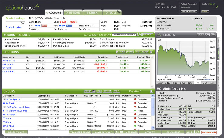Screen dimensions: 224x138
Task: Click the lightbulb icon in bottom bar
Action: [197, 132]
